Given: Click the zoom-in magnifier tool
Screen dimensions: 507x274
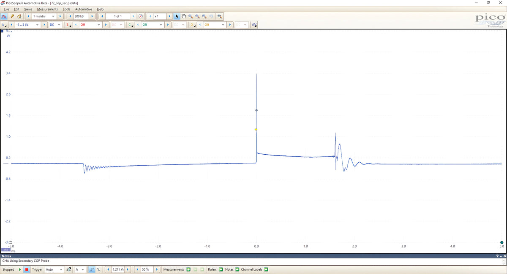Looking at the screenshot, I should point(197,16).
